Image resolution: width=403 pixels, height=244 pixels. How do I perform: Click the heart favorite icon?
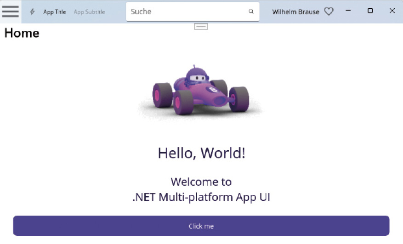click(329, 11)
